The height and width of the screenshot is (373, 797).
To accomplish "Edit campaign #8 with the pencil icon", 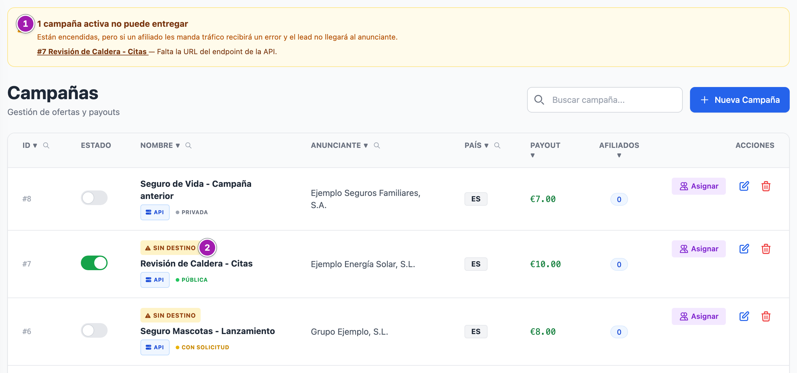I will click(744, 186).
